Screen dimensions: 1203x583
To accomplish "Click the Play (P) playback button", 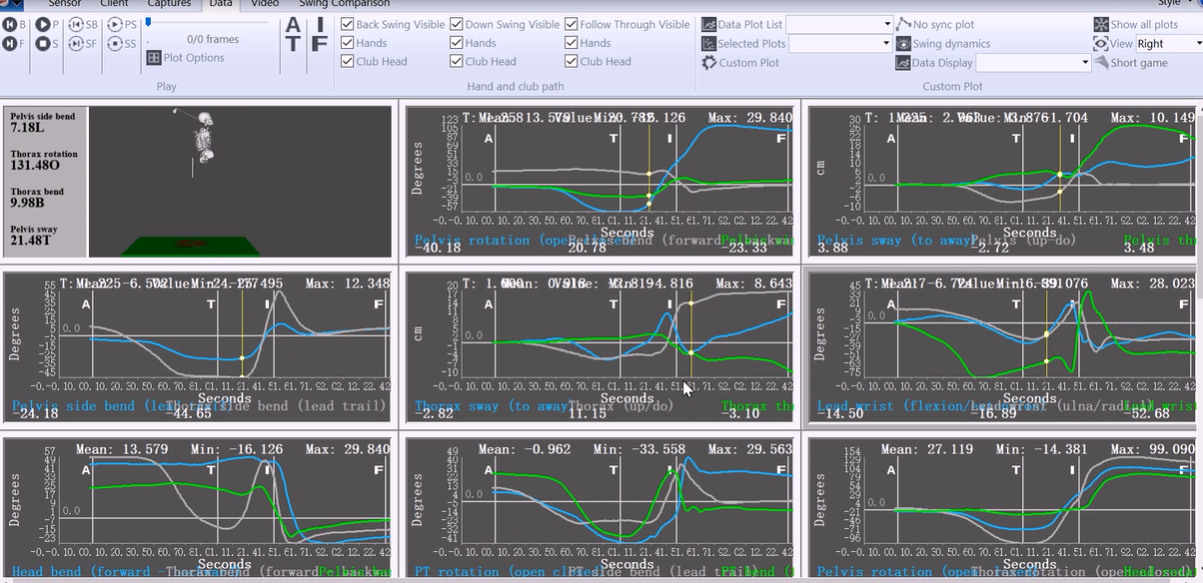I will click(x=42, y=24).
